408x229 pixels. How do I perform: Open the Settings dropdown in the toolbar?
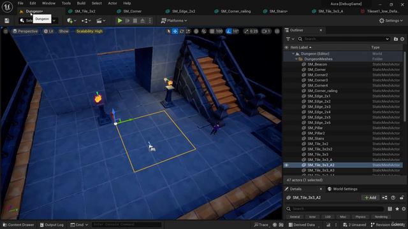(391, 20)
